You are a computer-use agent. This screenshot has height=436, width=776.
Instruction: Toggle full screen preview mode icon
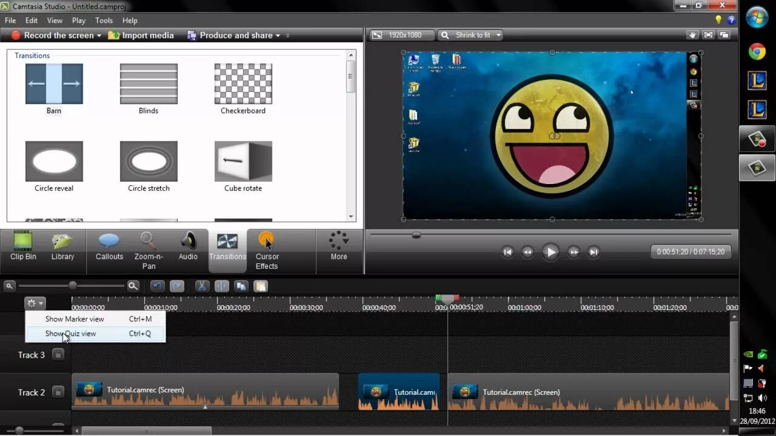[708, 35]
